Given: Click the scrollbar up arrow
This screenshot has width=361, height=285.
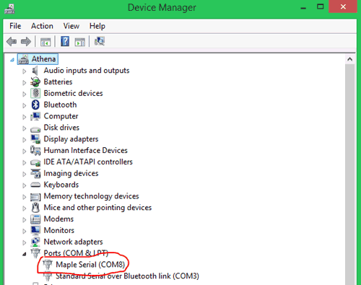Looking at the screenshot, I should point(349,59).
